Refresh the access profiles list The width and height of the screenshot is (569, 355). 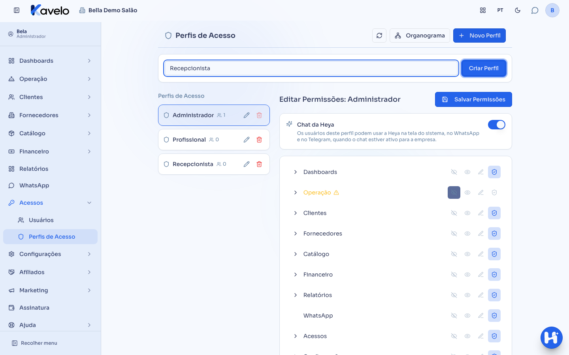coord(379,35)
